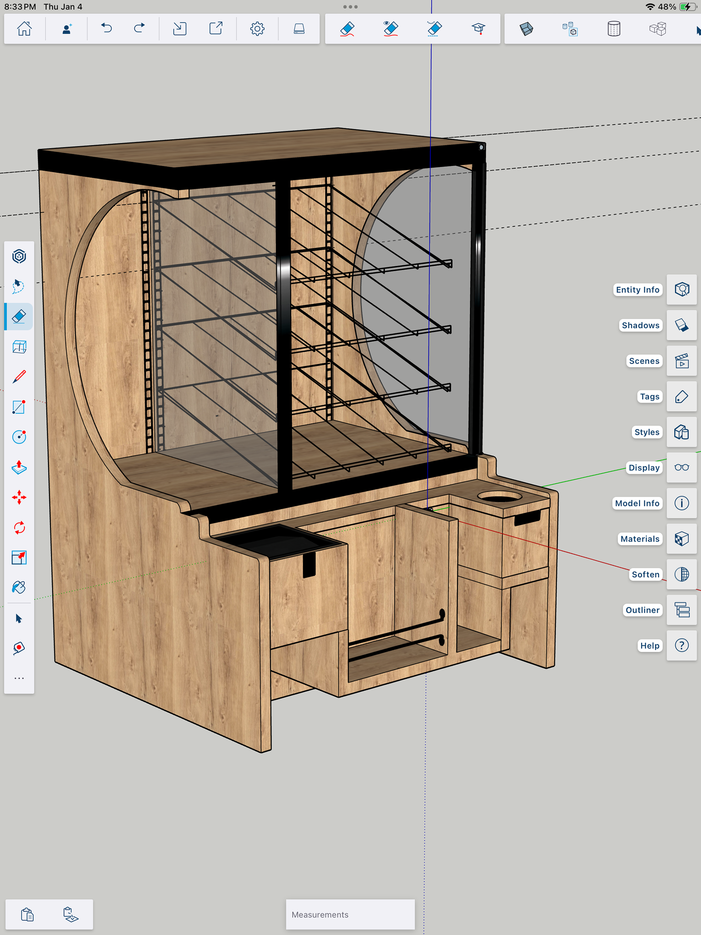Image resolution: width=701 pixels, height=935 pixels.
Task: Expand the multitasking dots at top
Action: [x=350, y=7]
